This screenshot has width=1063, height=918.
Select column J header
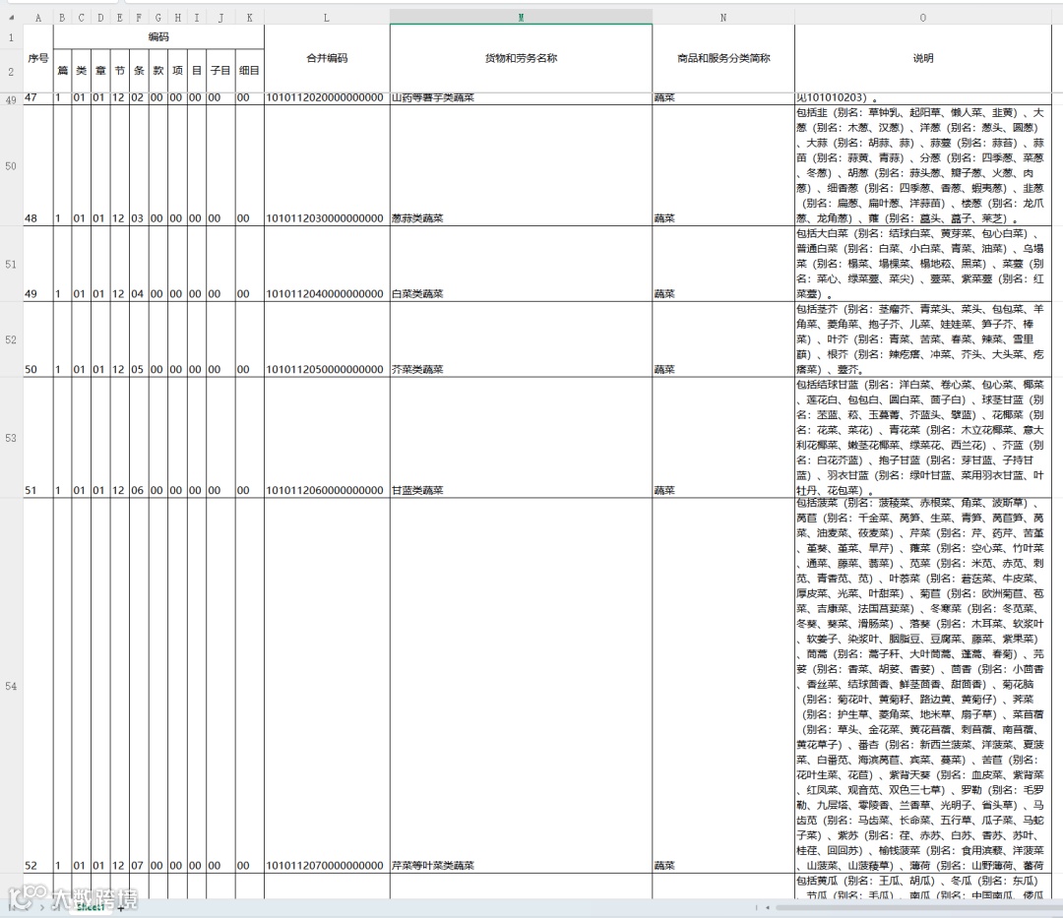pyautogui.click(x=220, y=18)
